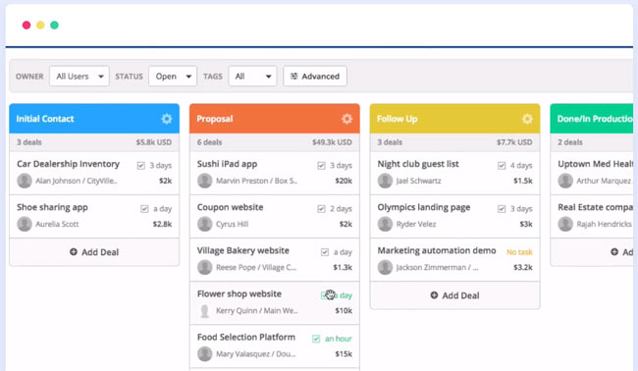Open the Sushi iPad app deal

[227, 164]
